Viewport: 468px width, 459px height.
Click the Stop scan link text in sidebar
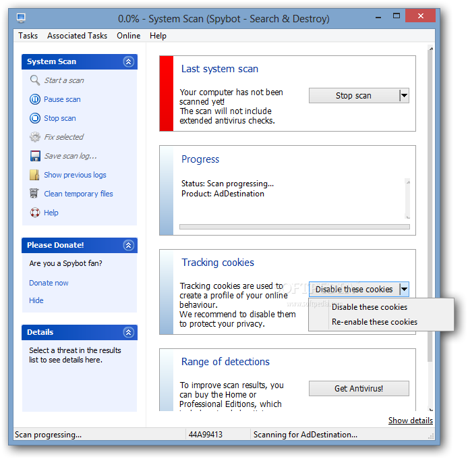tap(60, 118)
